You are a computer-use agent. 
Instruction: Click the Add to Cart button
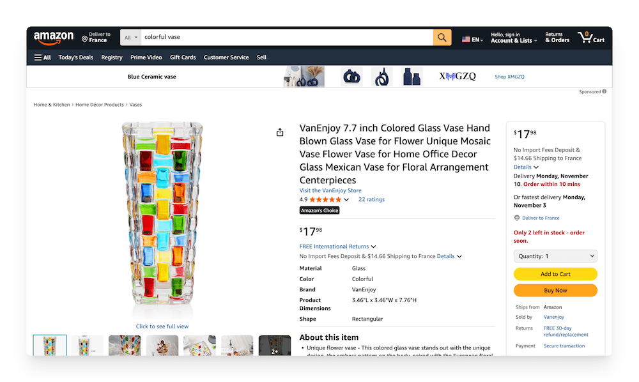tap(555, 273)
